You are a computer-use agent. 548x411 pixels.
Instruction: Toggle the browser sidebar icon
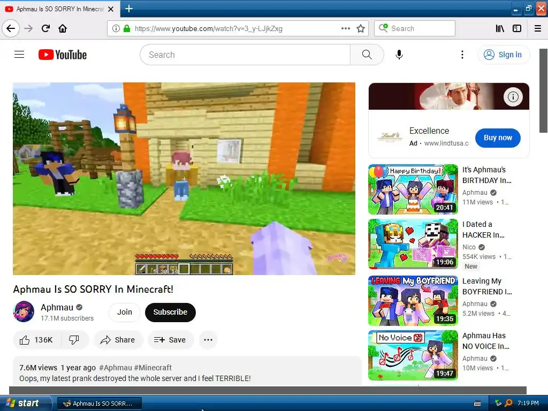pos(517,28)
